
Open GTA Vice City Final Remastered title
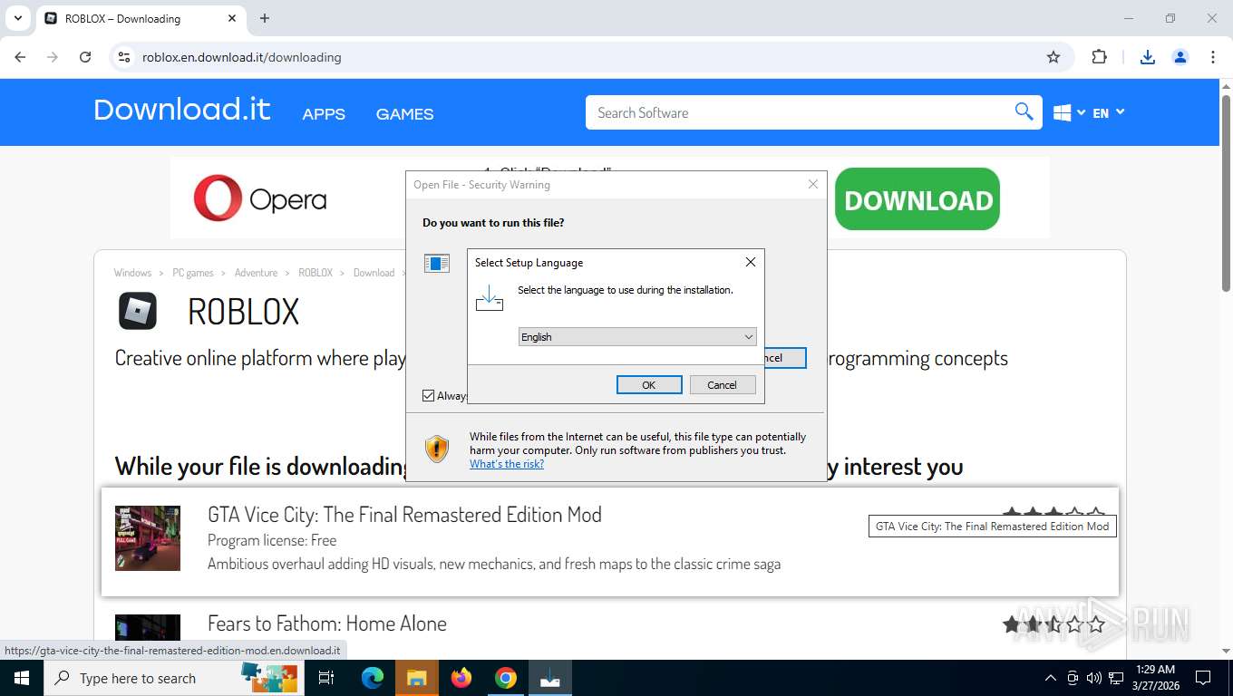click(404, 515)
